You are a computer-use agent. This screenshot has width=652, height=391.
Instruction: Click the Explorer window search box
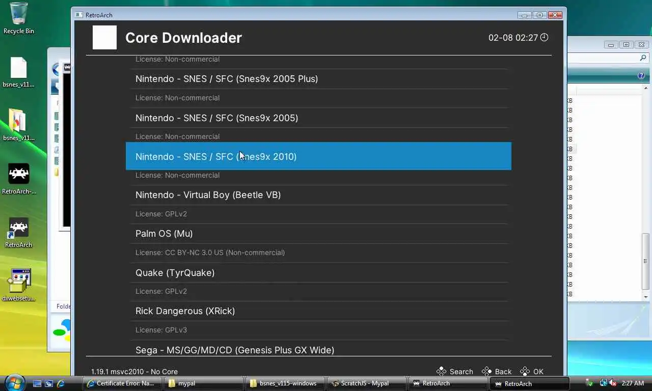[x=604, y=58]
